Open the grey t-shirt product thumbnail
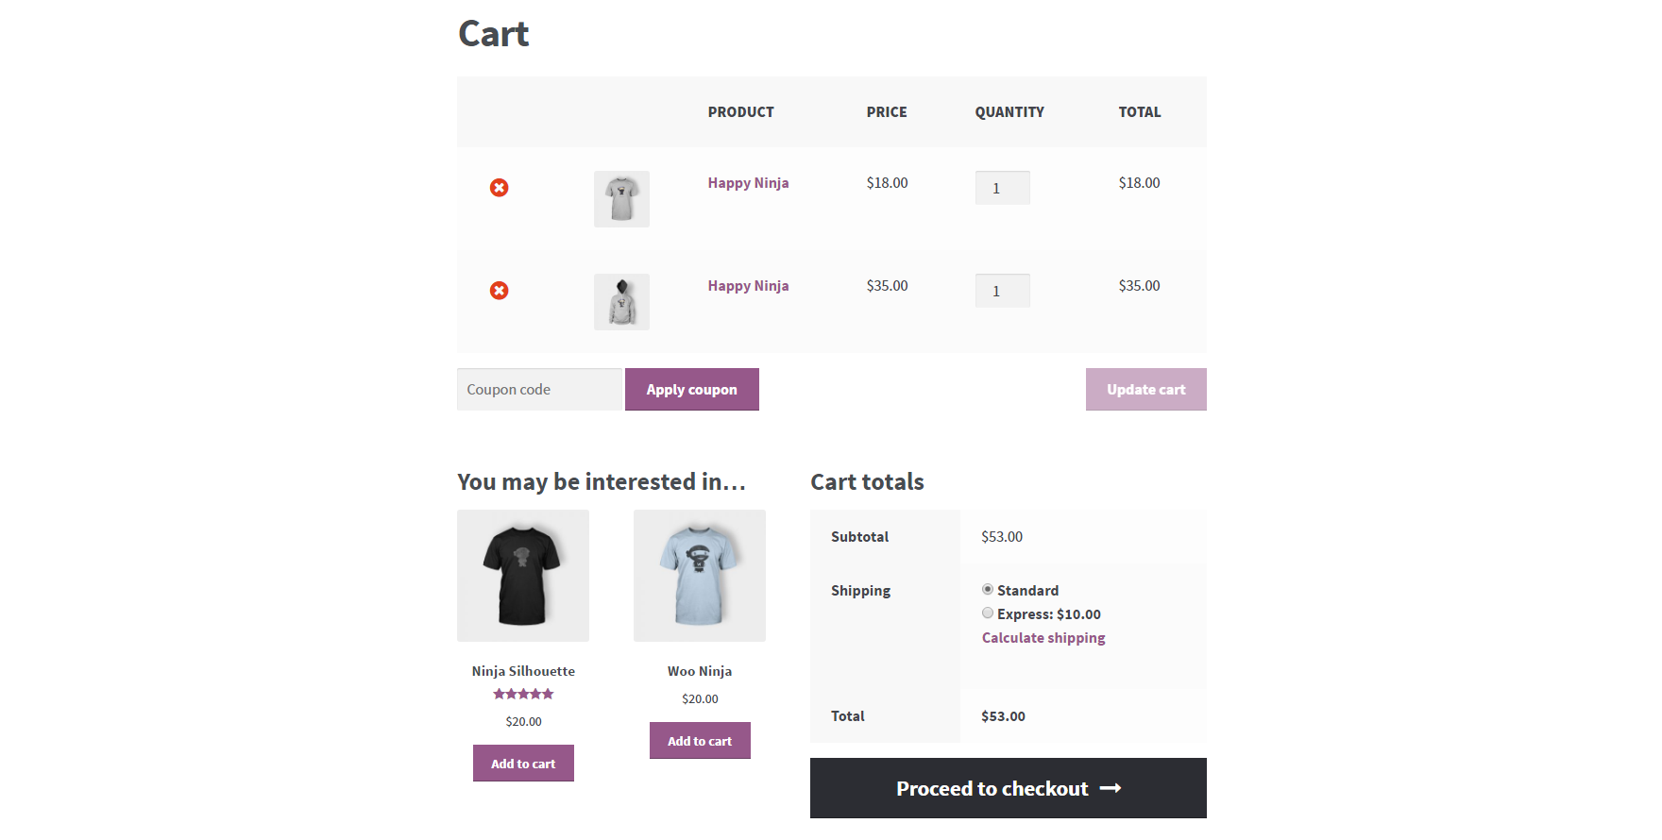The height and width of the screenshot is (840, 1662). [621, 199]
